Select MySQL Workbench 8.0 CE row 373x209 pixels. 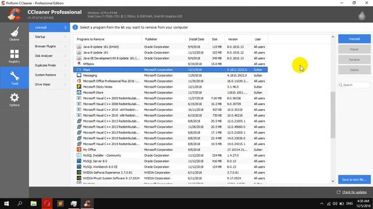170,167
